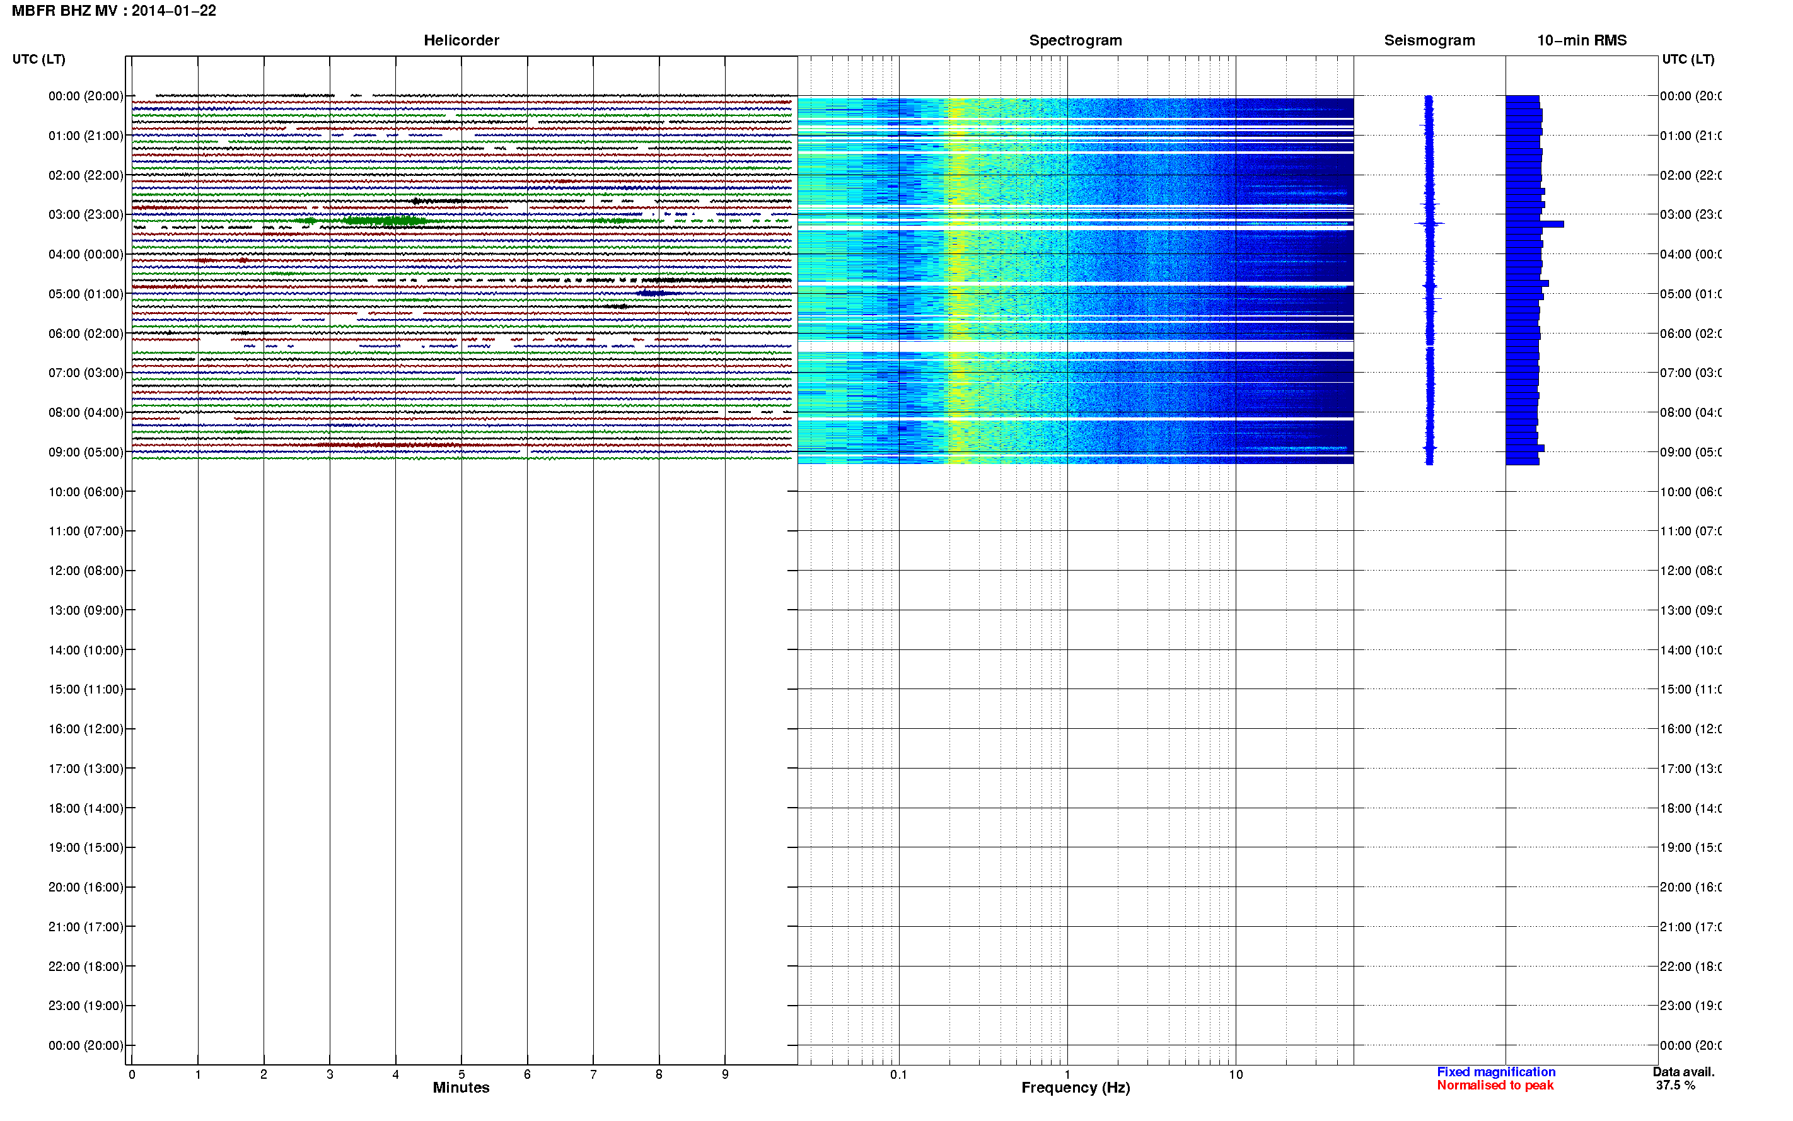Click the 'Seismogram' panel heading
Screen dimensions: 1793x1121
tap(1429, 40)
